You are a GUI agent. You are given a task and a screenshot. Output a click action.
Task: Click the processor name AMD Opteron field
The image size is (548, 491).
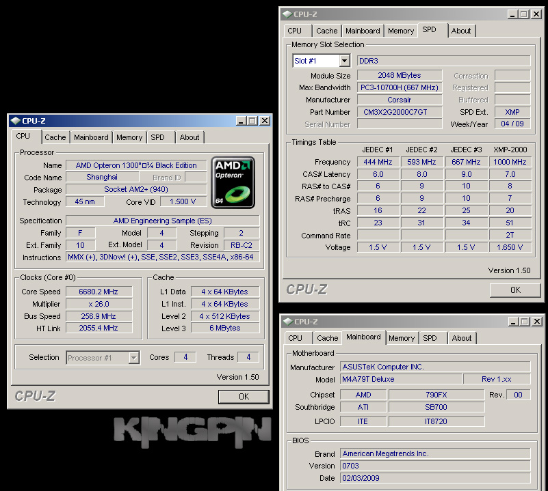[x=136, y=165]
